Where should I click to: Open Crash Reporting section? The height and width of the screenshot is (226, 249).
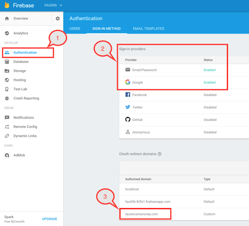26,98
